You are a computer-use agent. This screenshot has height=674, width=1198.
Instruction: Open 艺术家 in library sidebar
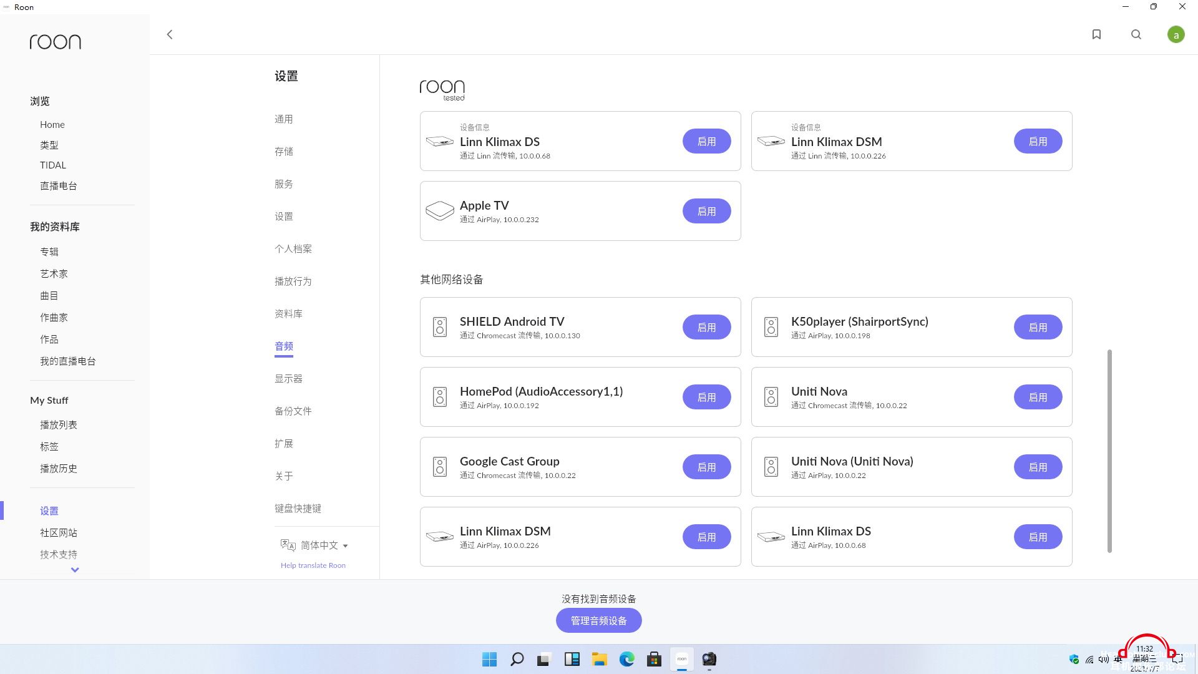click(x=54, y=274)
